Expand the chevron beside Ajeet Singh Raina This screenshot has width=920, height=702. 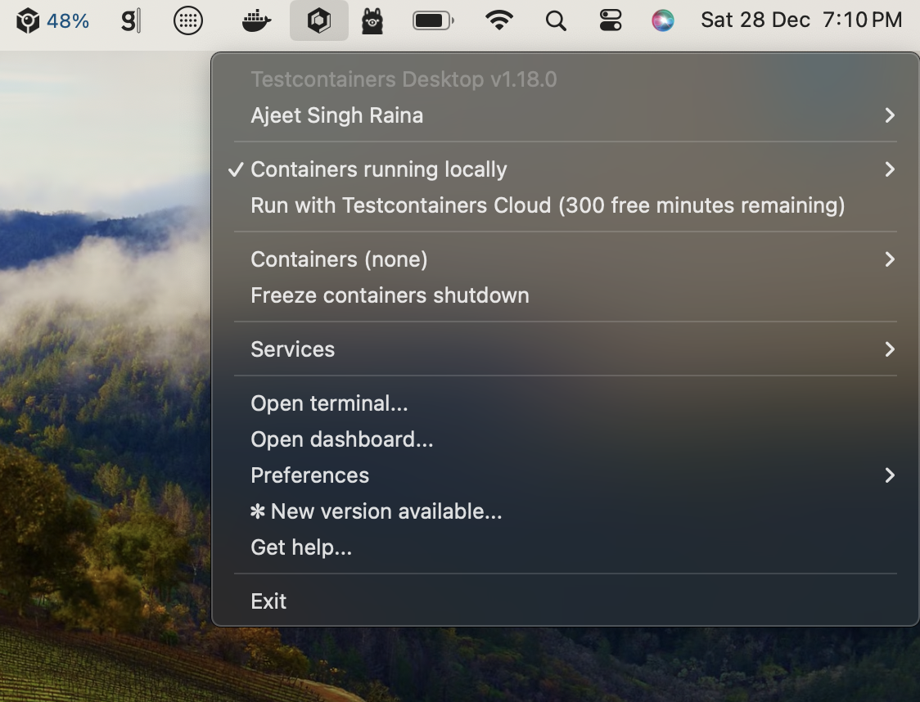click(890, 115)
